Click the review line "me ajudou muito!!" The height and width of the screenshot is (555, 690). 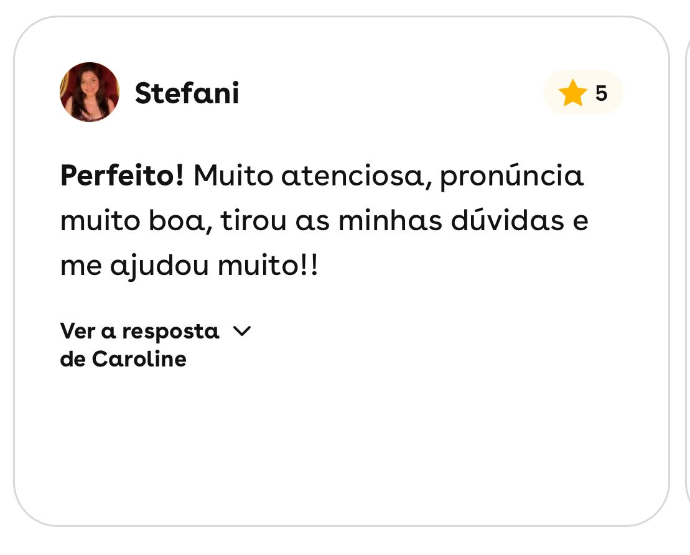click(x=189, y=266)
